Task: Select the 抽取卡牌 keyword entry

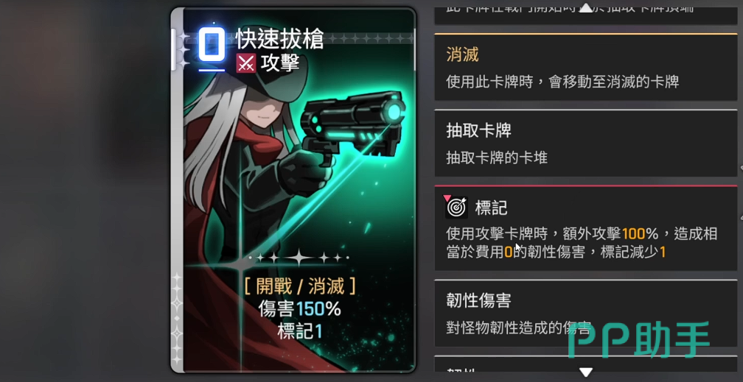Action: (x=586, y=143)
